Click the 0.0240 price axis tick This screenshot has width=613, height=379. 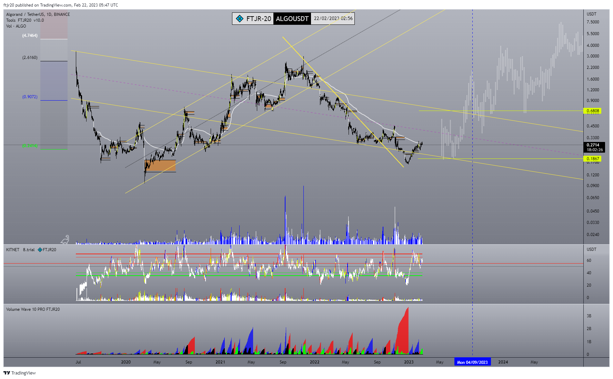[593, 235]
